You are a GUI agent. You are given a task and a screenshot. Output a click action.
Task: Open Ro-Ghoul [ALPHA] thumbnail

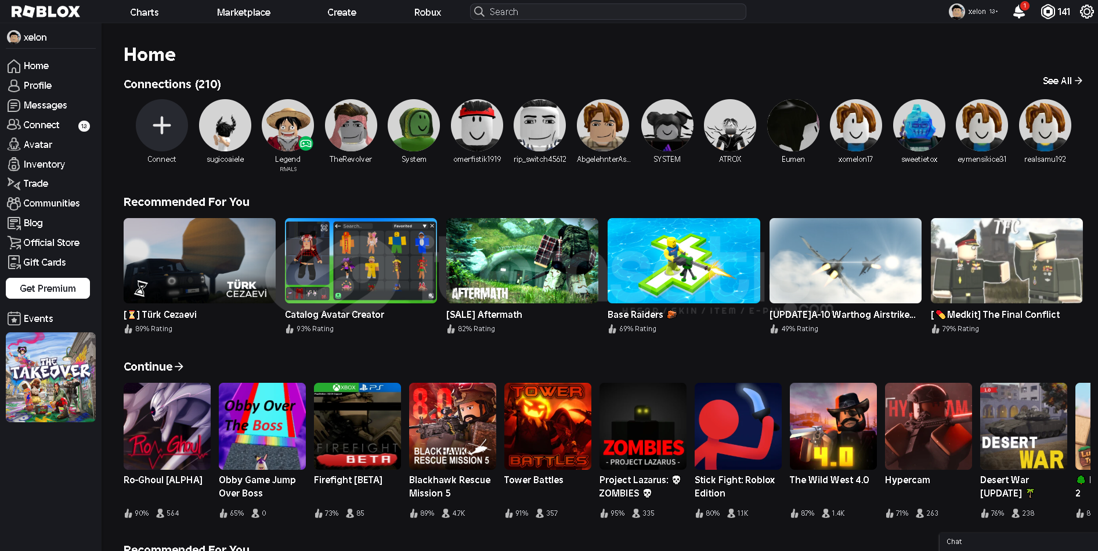click(x=167, y=426)
